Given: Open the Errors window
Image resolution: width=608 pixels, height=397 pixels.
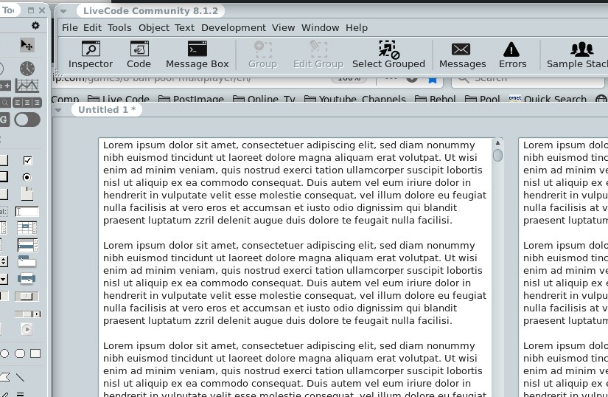Looking at the screenshot, I should click(512, 55).
